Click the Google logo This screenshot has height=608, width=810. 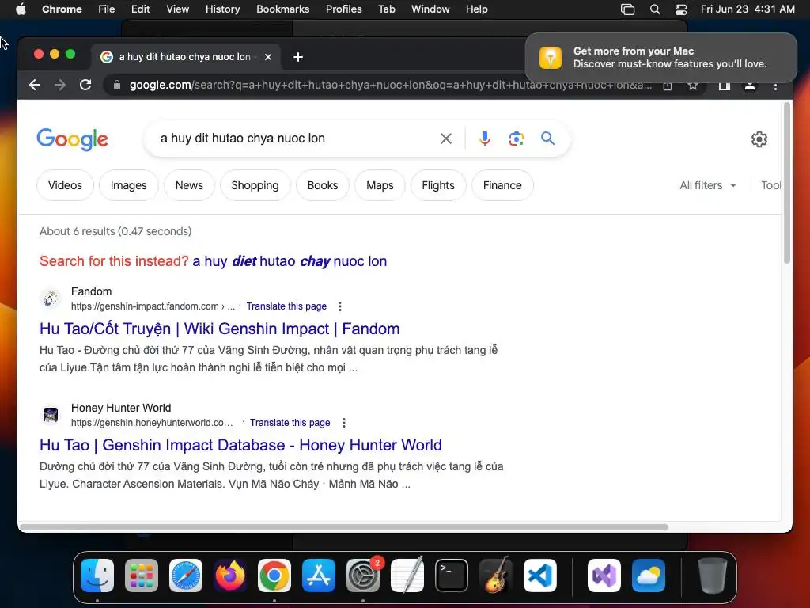pyautogui.click(x=72, y=139)
